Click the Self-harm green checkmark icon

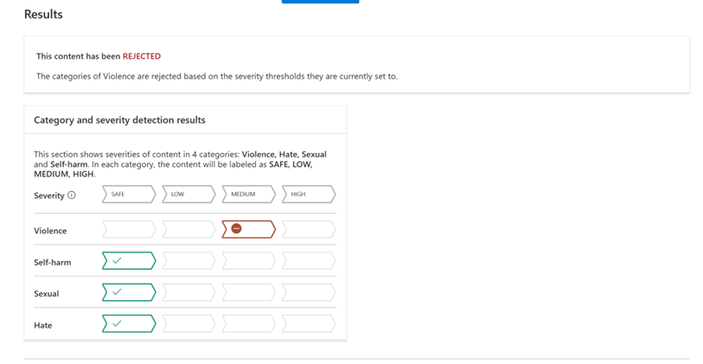[117, 260]
